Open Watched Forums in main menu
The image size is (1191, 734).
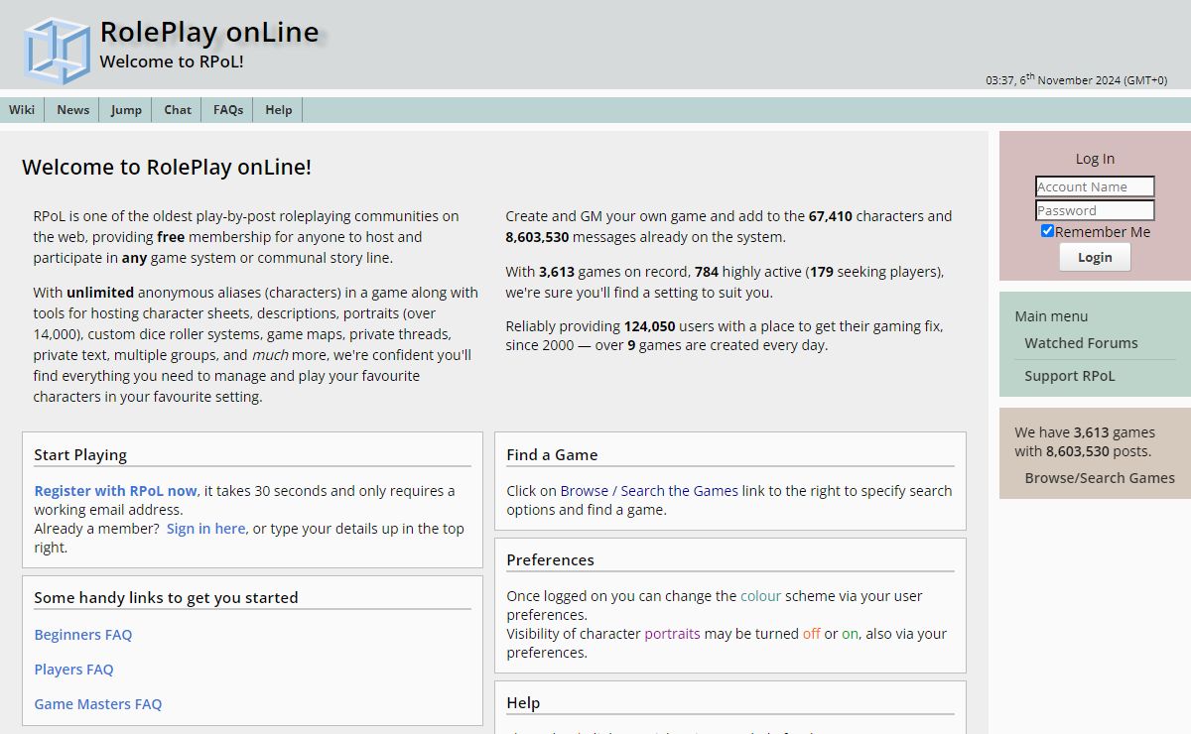tap(1081, 343)
